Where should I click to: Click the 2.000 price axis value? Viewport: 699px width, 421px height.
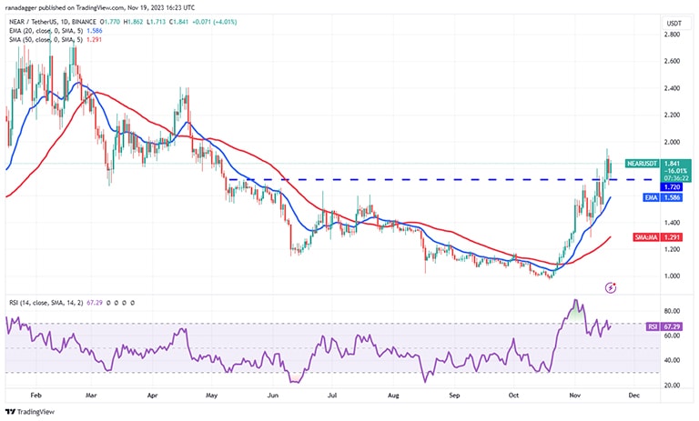672,142
